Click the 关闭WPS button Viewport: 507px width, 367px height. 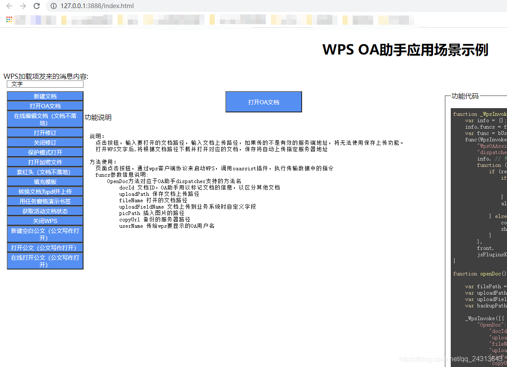(45, 221)
